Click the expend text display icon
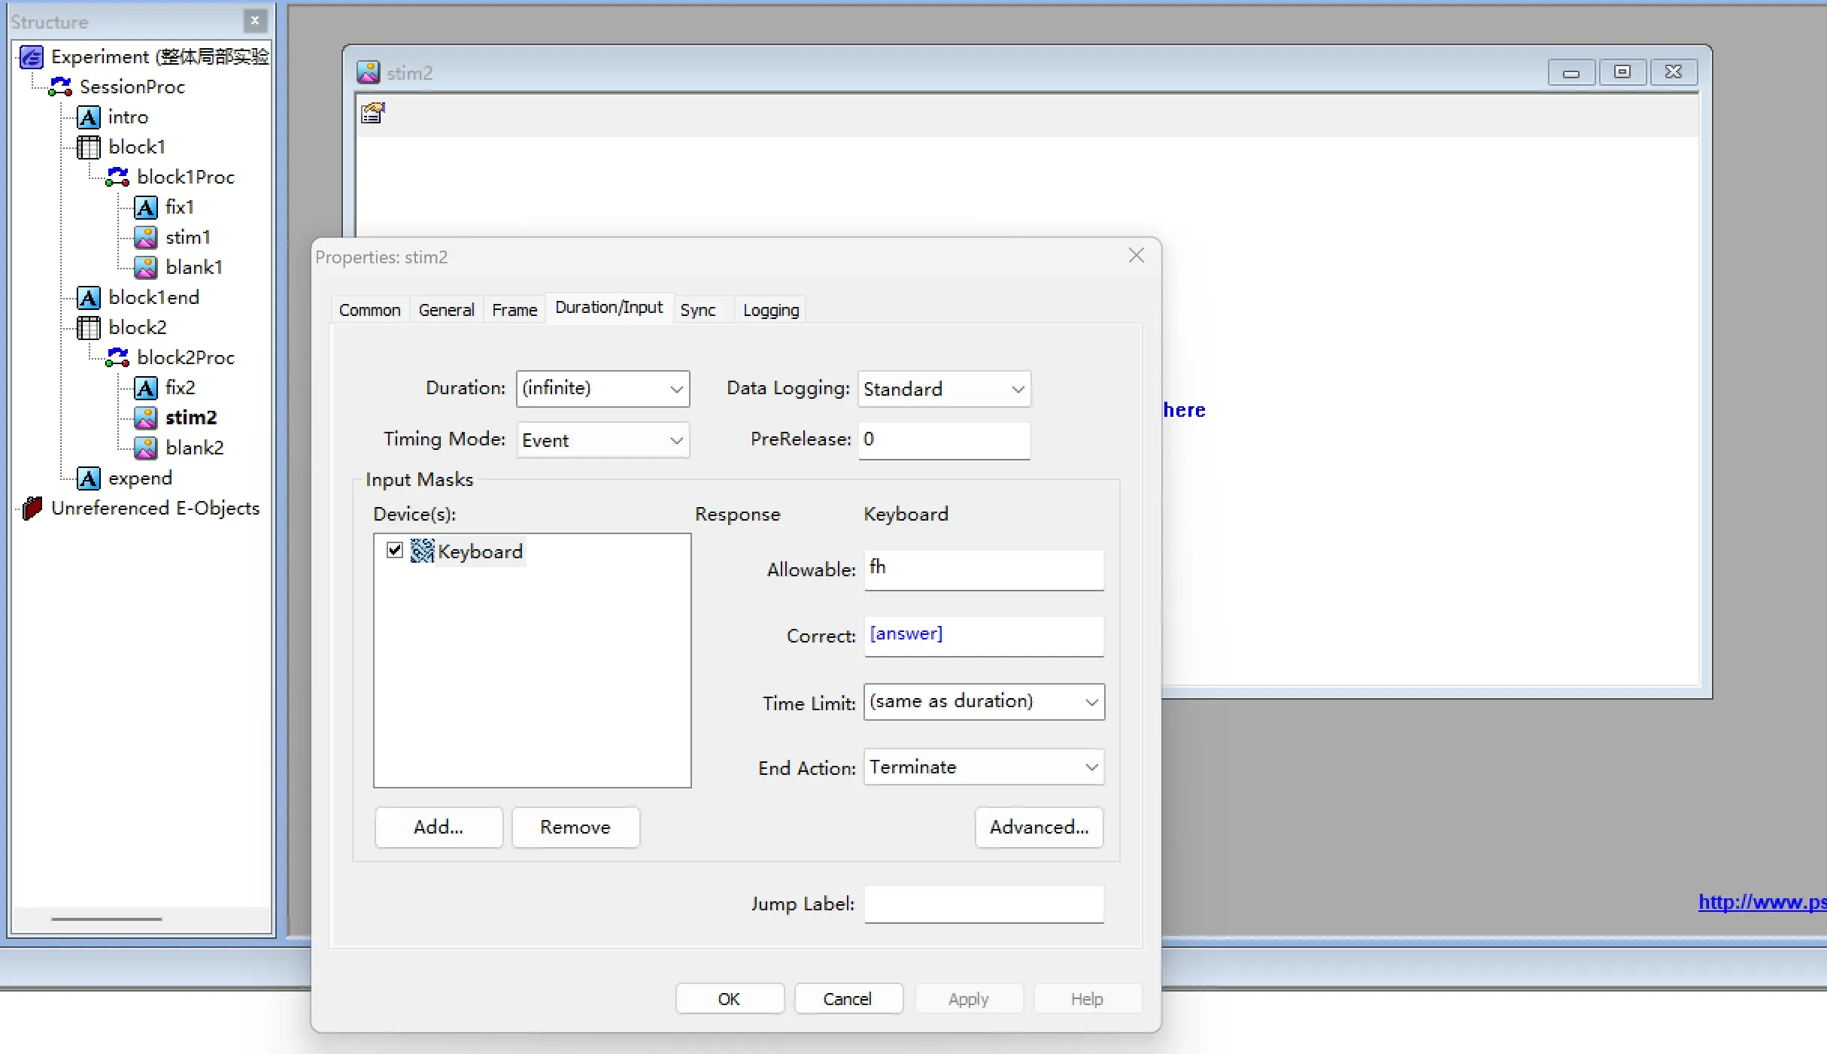 coord(89,478)
